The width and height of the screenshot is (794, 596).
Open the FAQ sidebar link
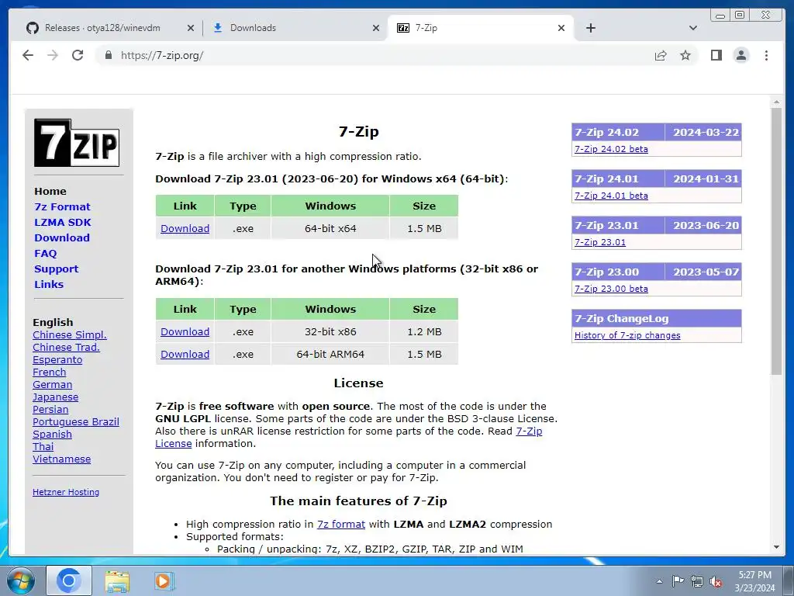click(x=46, y=254)
